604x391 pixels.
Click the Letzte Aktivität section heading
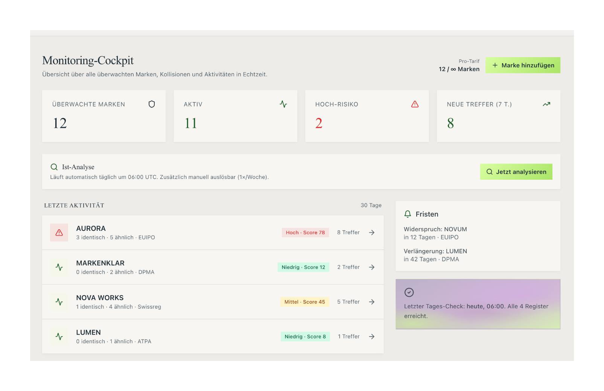[74, 205]
